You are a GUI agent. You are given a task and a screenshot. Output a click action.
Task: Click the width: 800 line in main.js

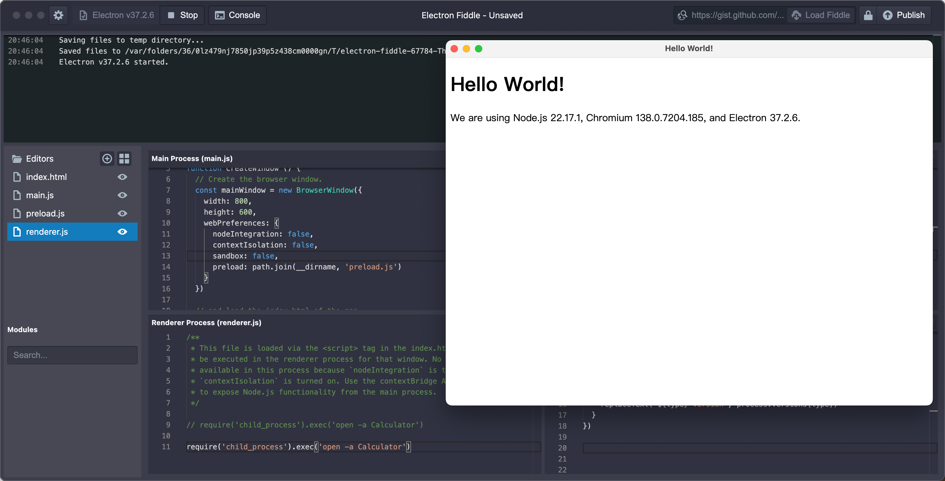(227, 201)
